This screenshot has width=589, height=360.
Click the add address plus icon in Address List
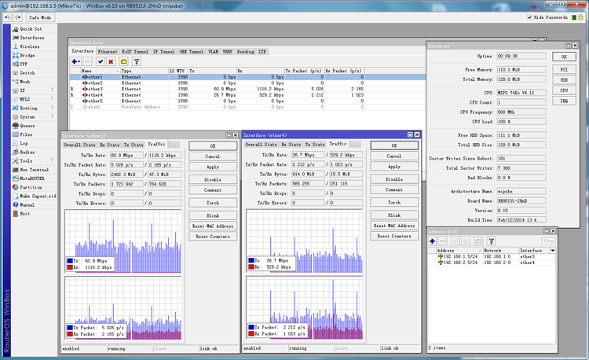click(x=432, y=241)
